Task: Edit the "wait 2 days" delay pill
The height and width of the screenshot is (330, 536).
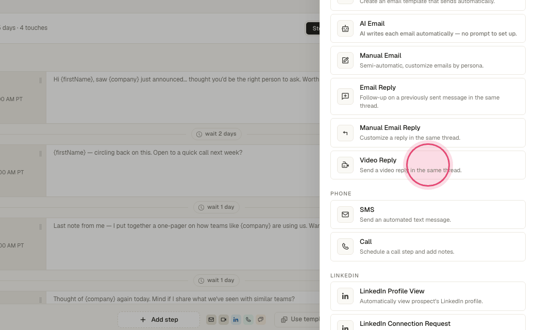Action: click(x=216, y=134)
